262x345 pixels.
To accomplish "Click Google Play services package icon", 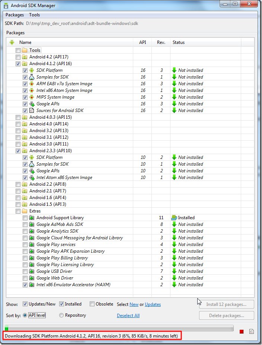I will tap(32, 245).
